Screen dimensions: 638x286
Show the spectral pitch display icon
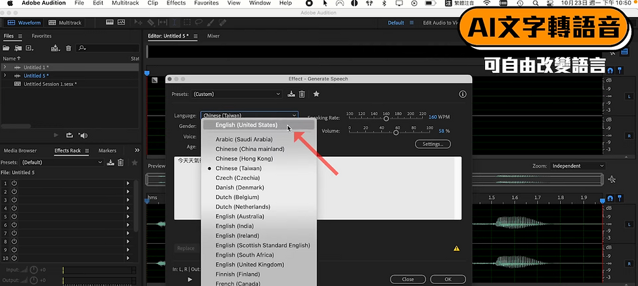(121, 22)
